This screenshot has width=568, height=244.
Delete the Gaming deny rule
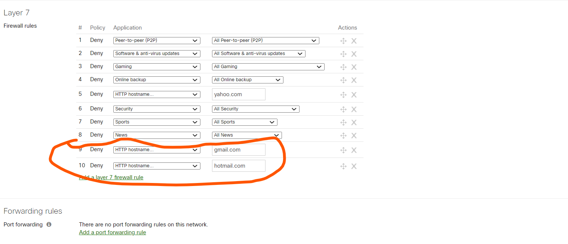[x=354, y=67]
